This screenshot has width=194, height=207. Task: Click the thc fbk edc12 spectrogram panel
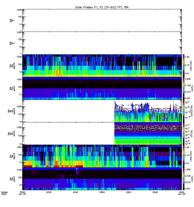click(x=102, y=156)
